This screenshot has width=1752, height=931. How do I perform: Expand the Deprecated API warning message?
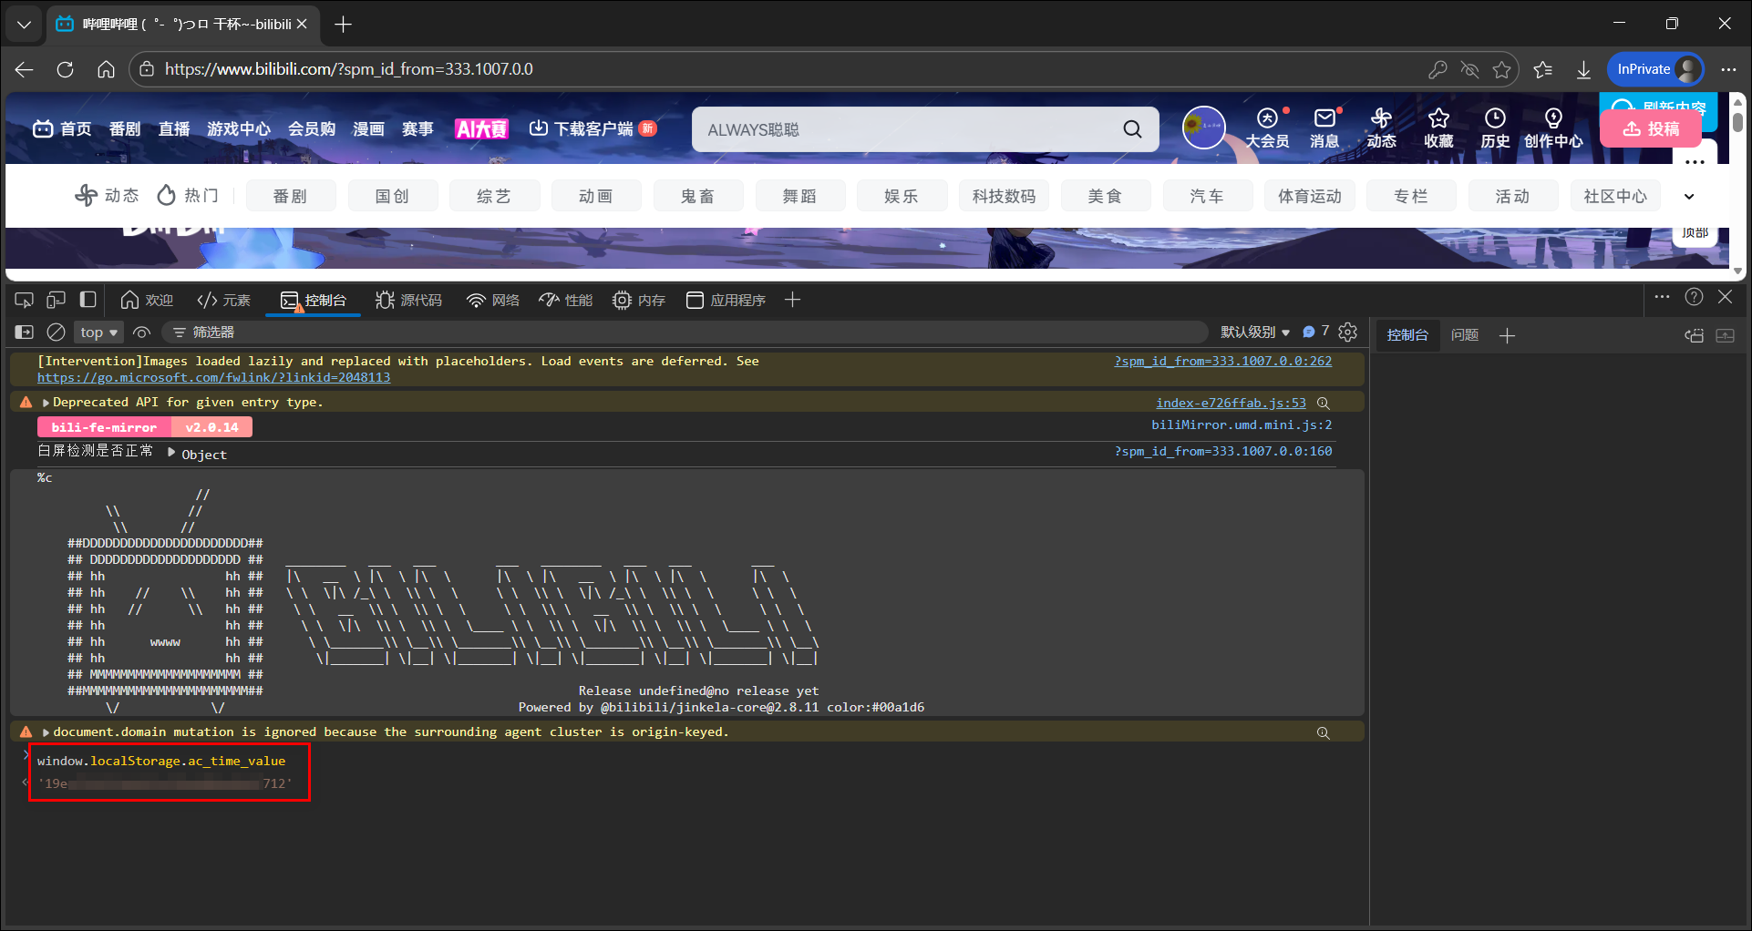point(46,403)
